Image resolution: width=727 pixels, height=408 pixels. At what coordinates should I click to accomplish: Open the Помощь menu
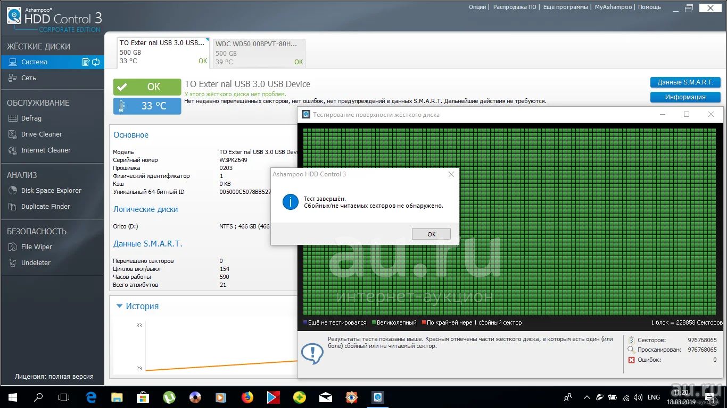649,7
